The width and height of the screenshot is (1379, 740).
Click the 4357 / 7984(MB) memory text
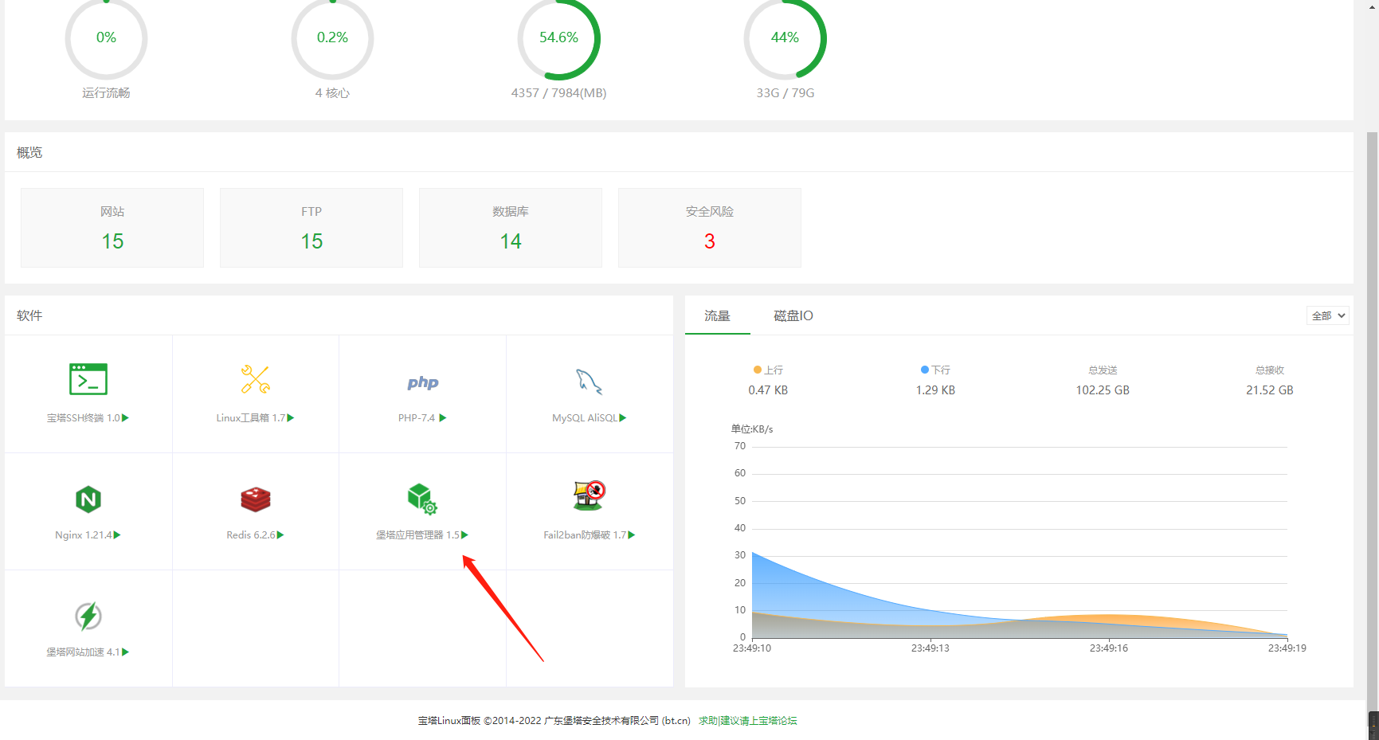point(558,93)
